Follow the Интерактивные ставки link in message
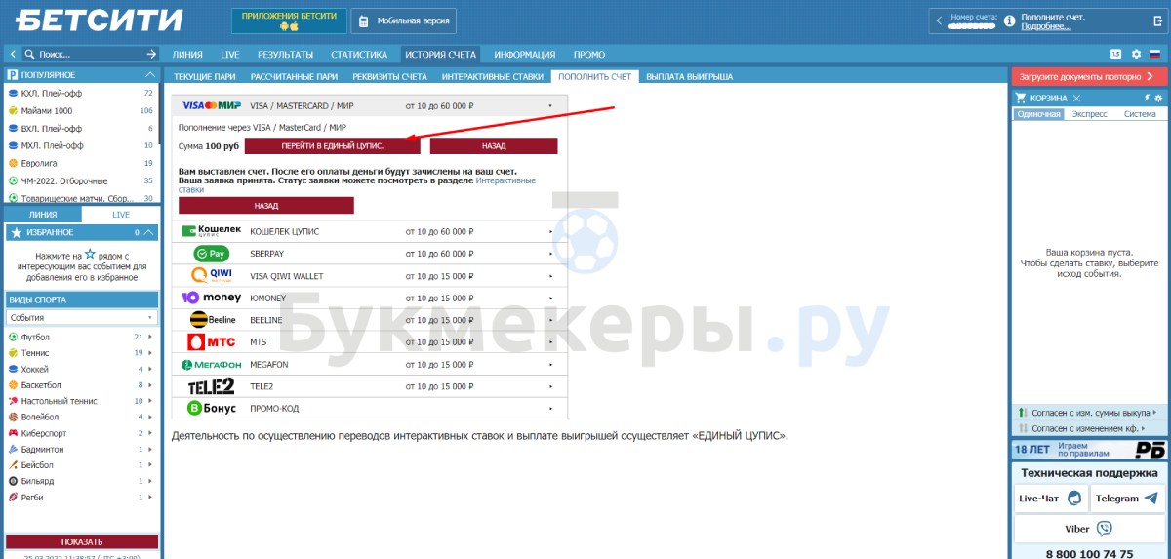Viewport: 1171px width, 559px height. click(x=505, y=180)
